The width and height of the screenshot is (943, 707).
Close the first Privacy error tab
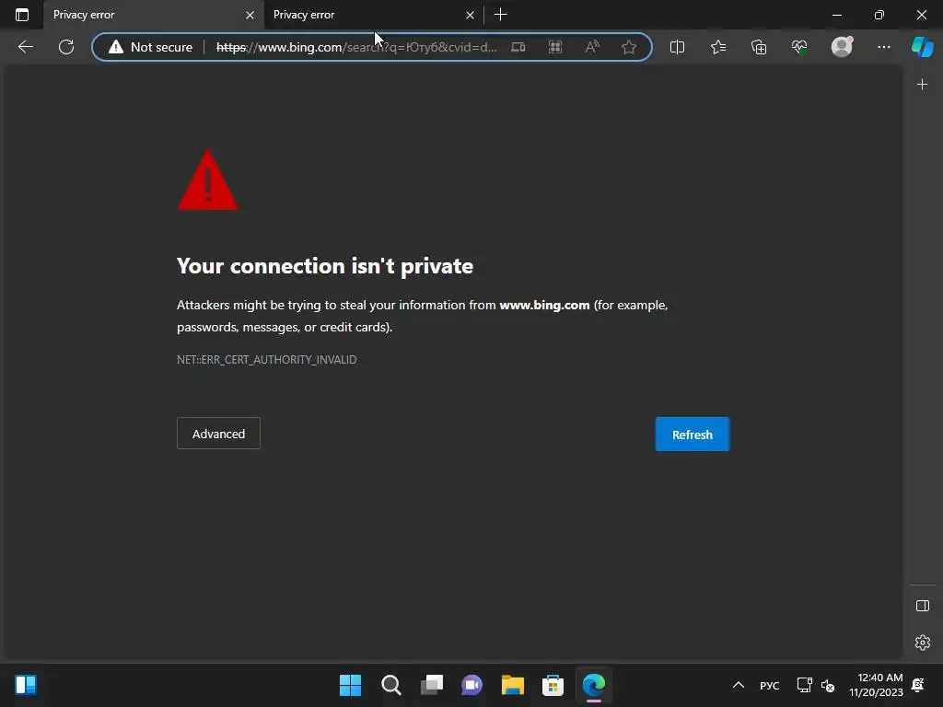coord(250,15)
